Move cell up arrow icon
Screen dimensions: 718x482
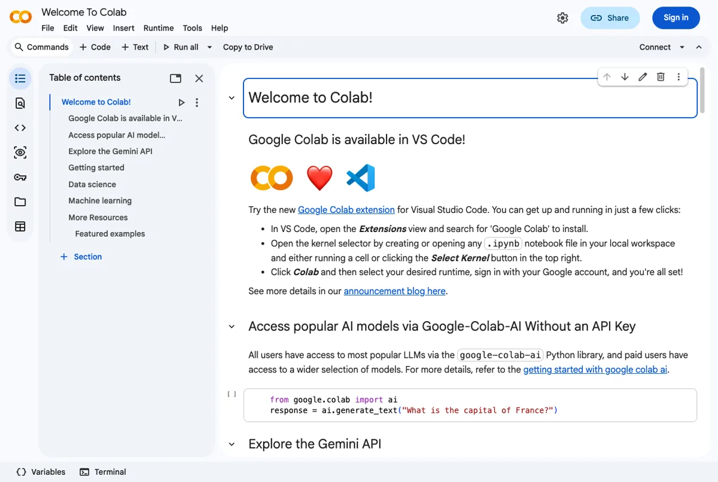pos(607,77)
